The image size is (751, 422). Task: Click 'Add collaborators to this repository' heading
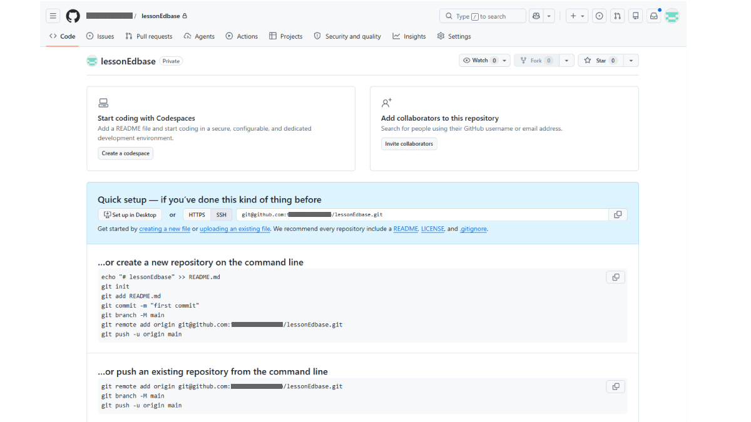440,118
